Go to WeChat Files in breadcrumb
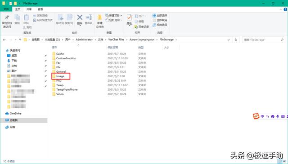This screenshot has width=288, height=164. (116, 40)
